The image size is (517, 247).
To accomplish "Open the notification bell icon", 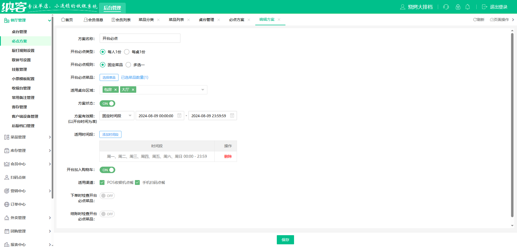I will coord(468,7).
